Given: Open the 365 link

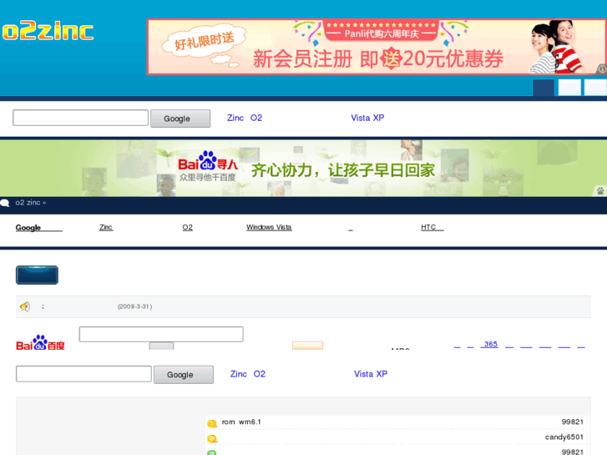Looking at the screenshot, I should 491,344.
